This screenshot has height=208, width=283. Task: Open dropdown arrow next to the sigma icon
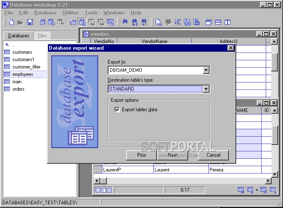tap(257, 190)
